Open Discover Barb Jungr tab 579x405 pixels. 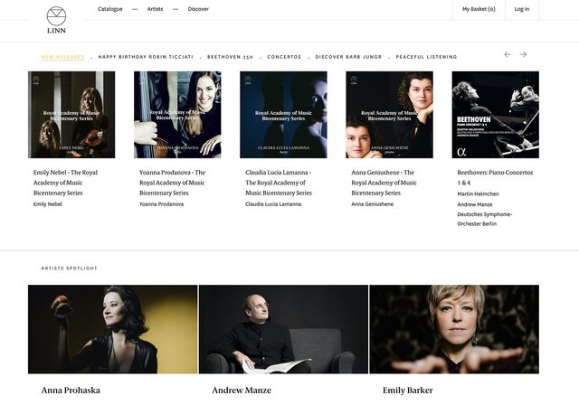click(x=348, y=57)
